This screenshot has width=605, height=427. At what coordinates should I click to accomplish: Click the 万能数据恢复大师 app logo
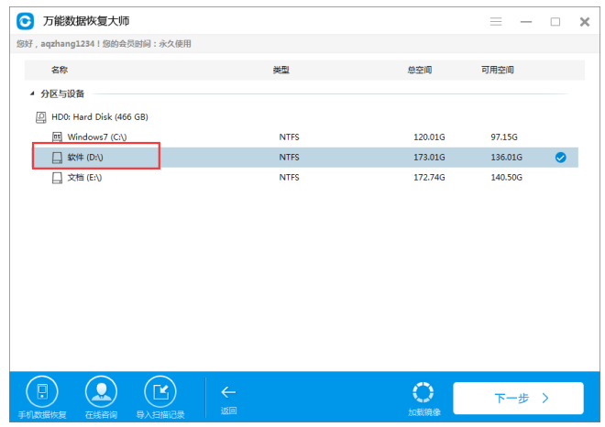(x=26, y=21)
